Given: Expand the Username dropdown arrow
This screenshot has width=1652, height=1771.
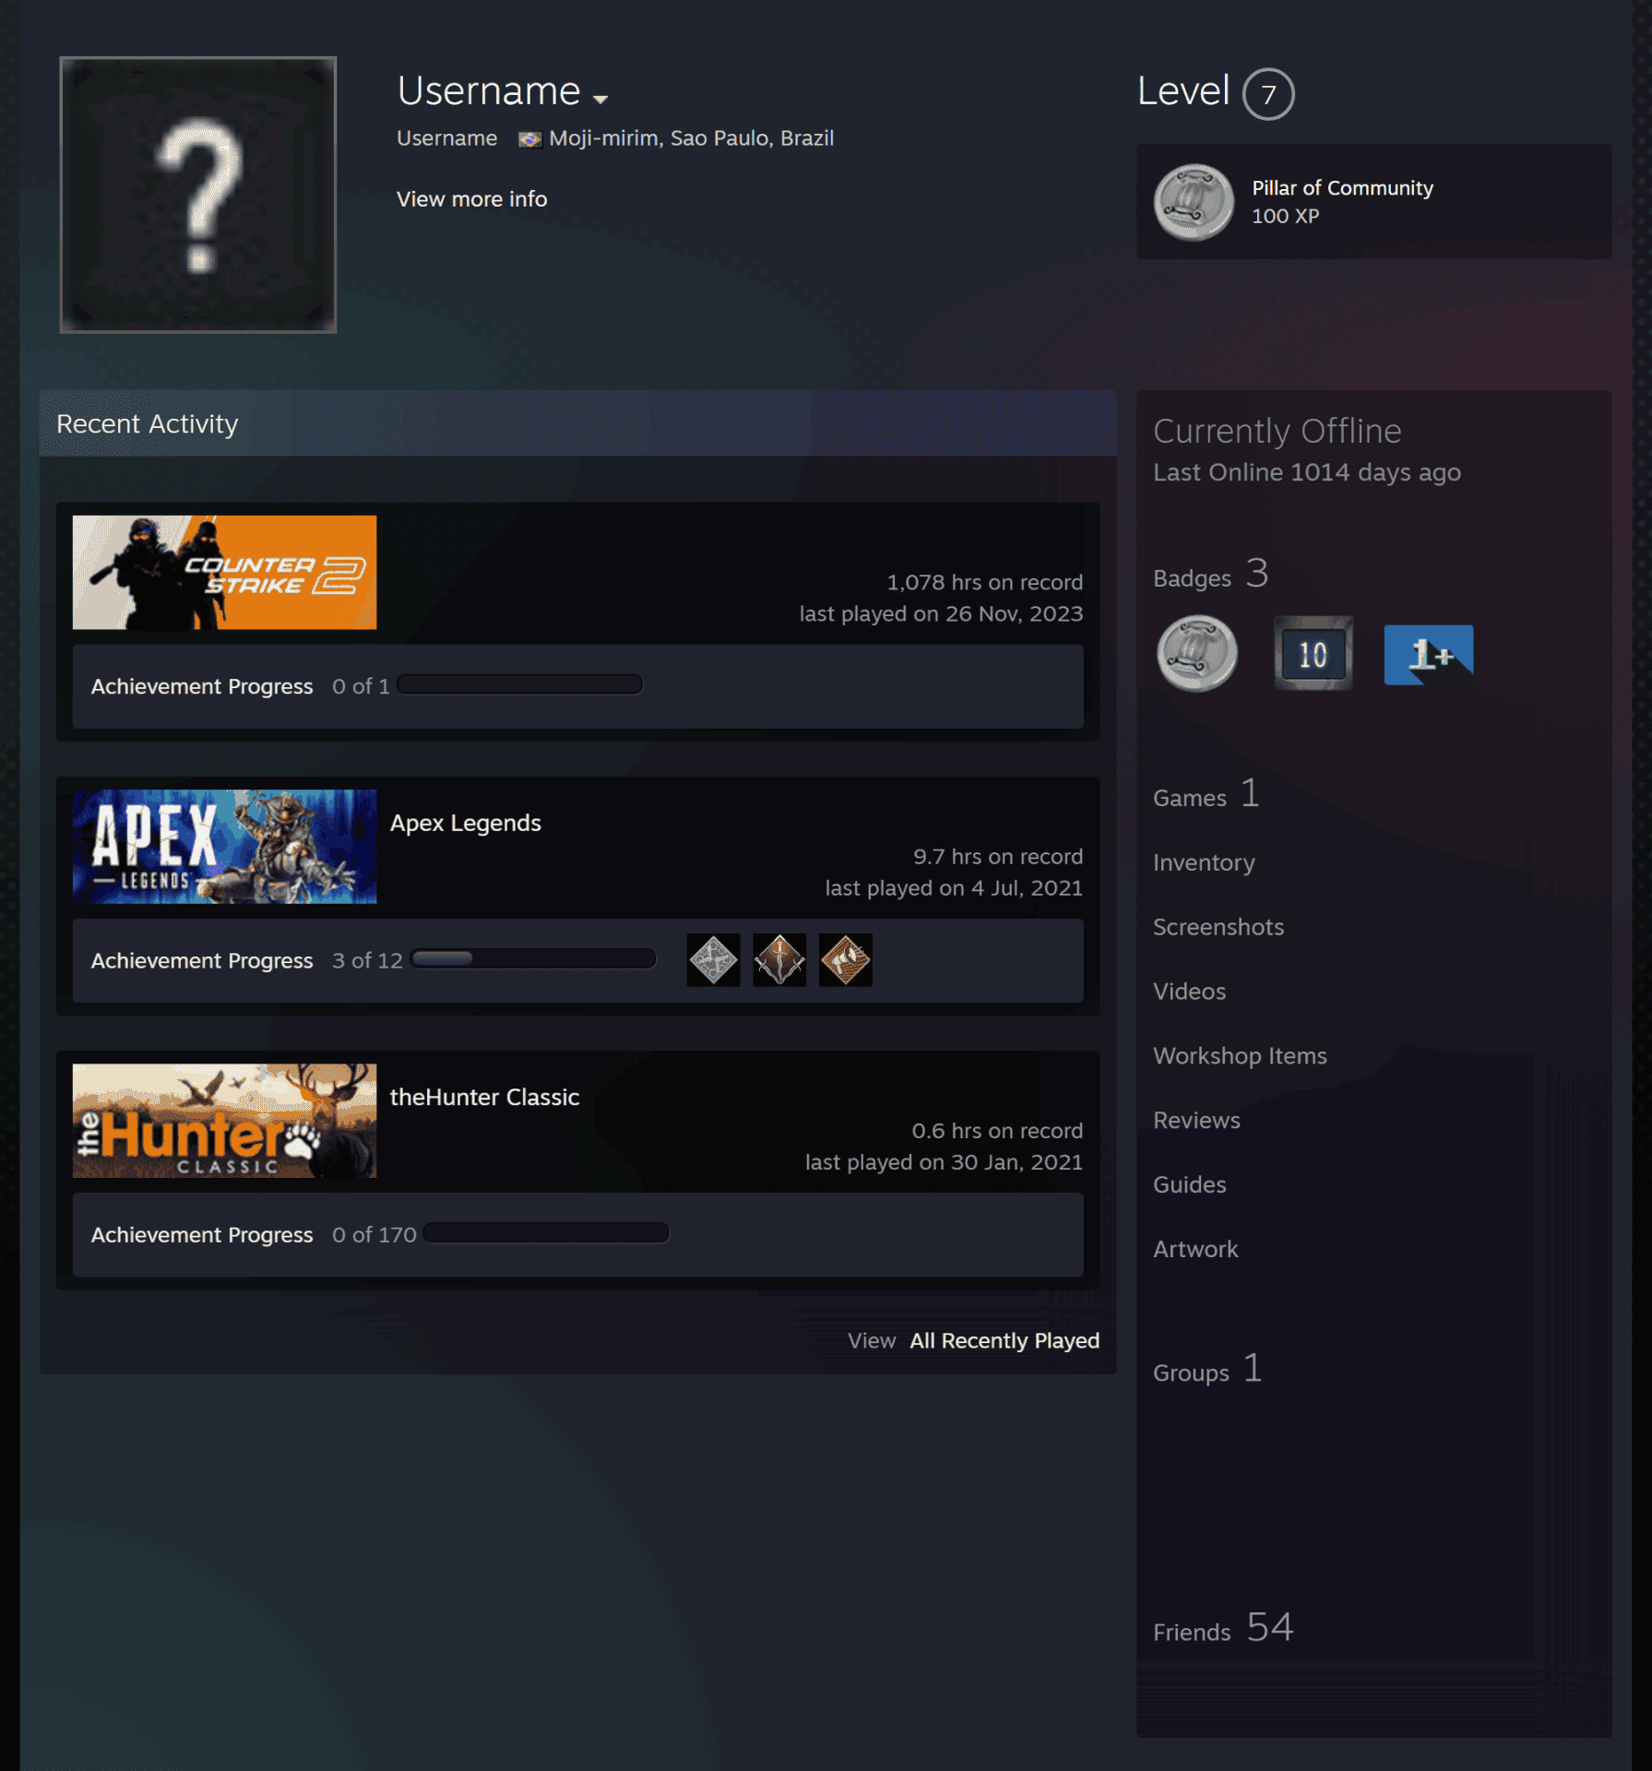Looking at the screenshot, I should pos(600,98).
